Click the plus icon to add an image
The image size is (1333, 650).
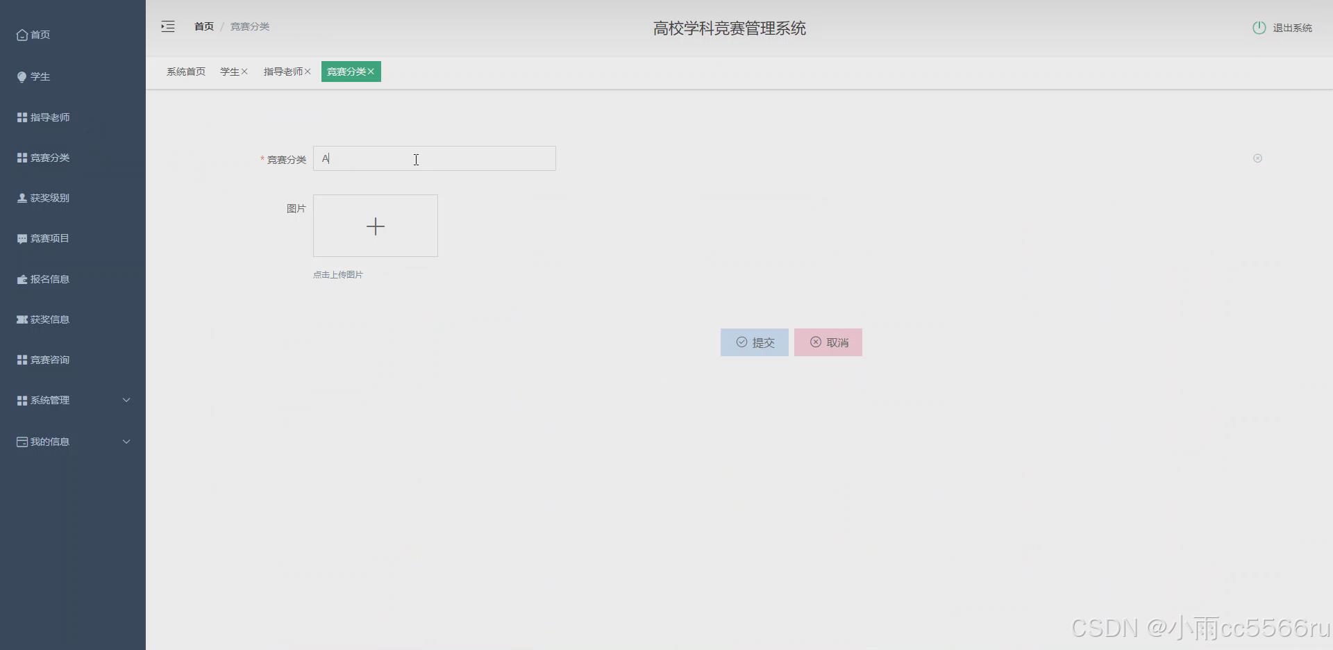[375, 226]
